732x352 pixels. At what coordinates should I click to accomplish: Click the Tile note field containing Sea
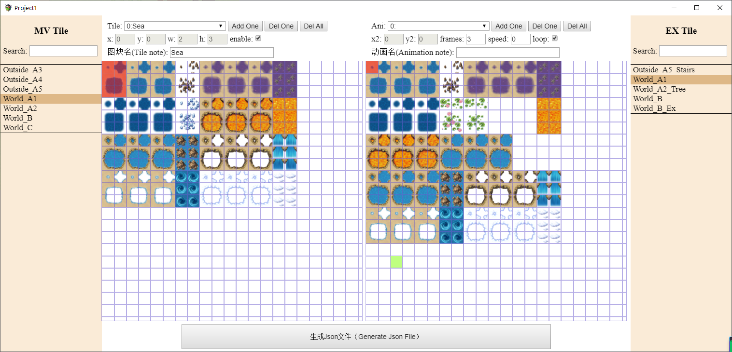[222, 52]
